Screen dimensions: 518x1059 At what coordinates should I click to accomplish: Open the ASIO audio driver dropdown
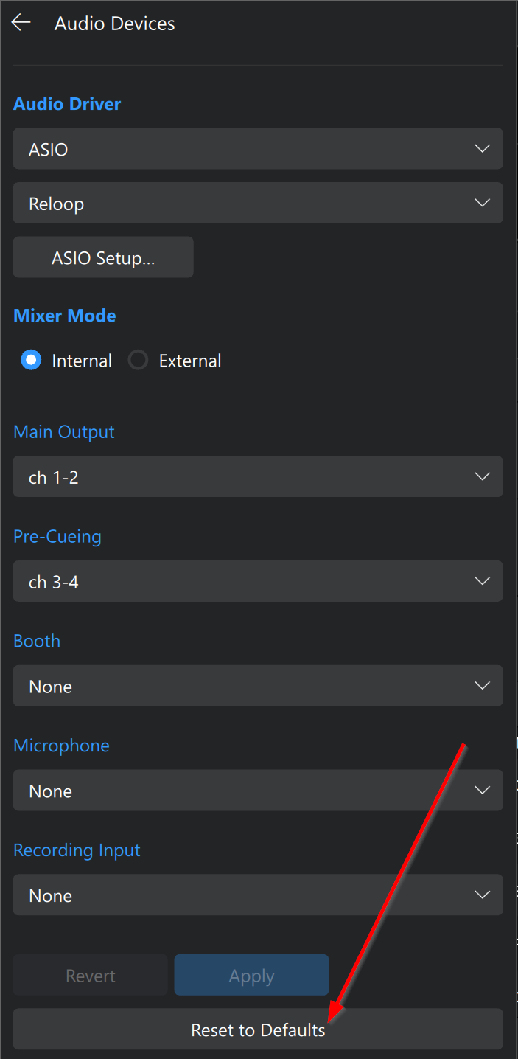click(x=258, y=149)
